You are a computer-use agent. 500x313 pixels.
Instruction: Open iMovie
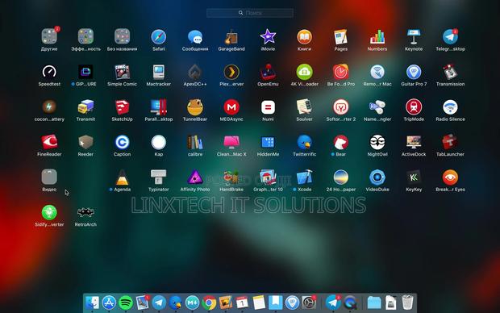coord(268,37)
